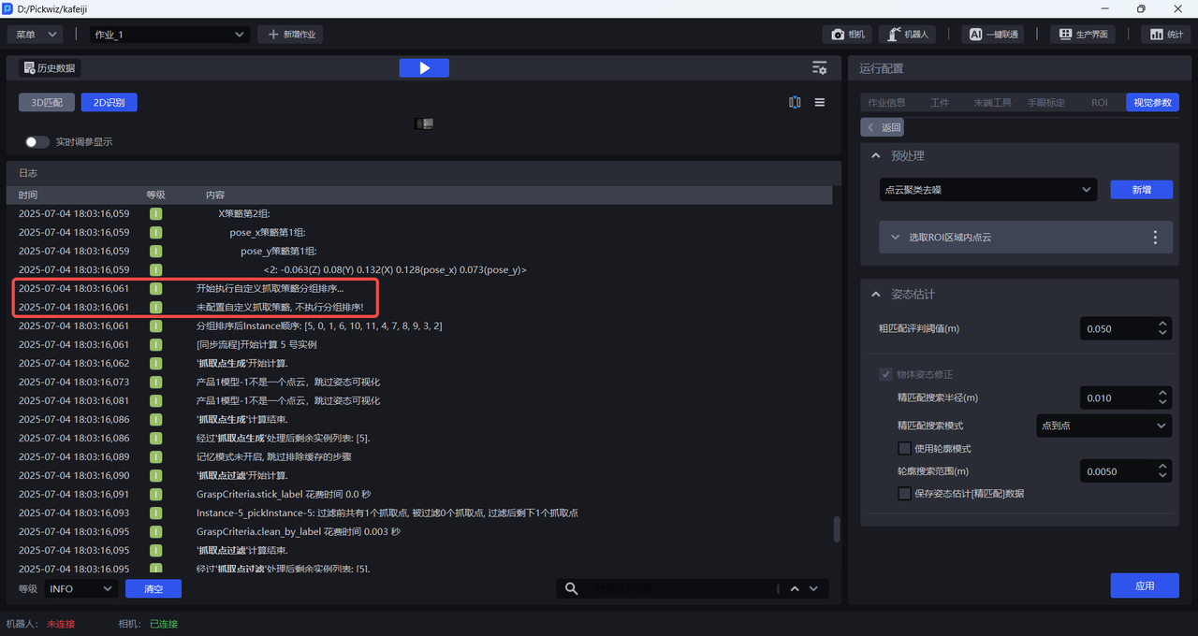Enable the 使用轮廓模式 checkbox
This screenshot has height=636, width=1198.
(904, 449)
